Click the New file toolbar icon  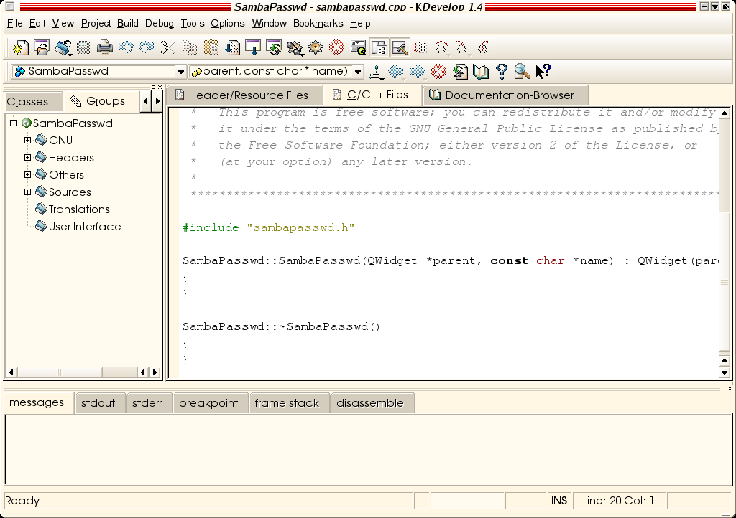click(x=21, y=47)
